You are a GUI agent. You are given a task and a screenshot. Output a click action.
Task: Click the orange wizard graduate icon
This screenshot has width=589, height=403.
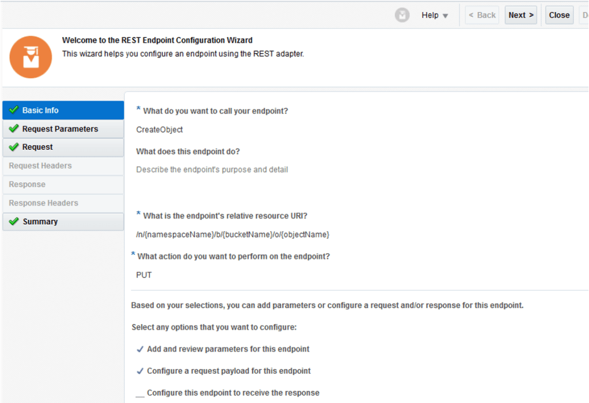click(31, 57)
